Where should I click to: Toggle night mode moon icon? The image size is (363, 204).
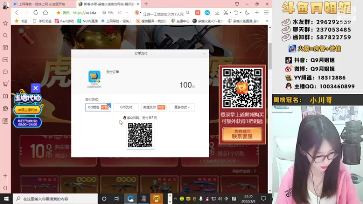click(x=247, y=13)
